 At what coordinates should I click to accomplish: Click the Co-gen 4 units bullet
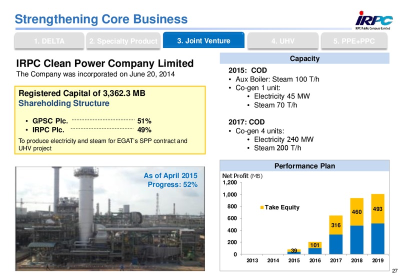(259, 131)
